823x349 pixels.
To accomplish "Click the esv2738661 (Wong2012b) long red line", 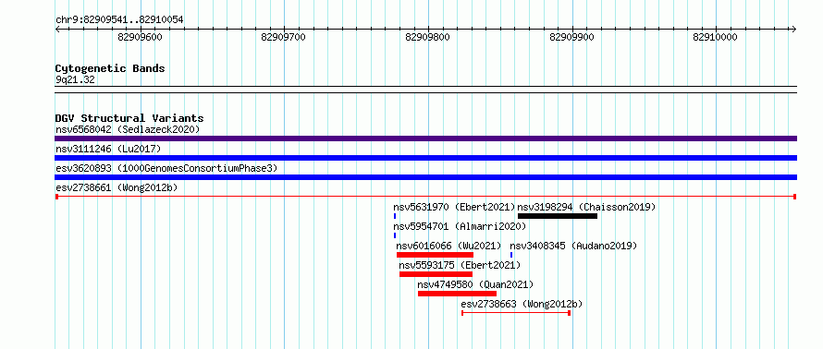I will click(x=425, y=197).
